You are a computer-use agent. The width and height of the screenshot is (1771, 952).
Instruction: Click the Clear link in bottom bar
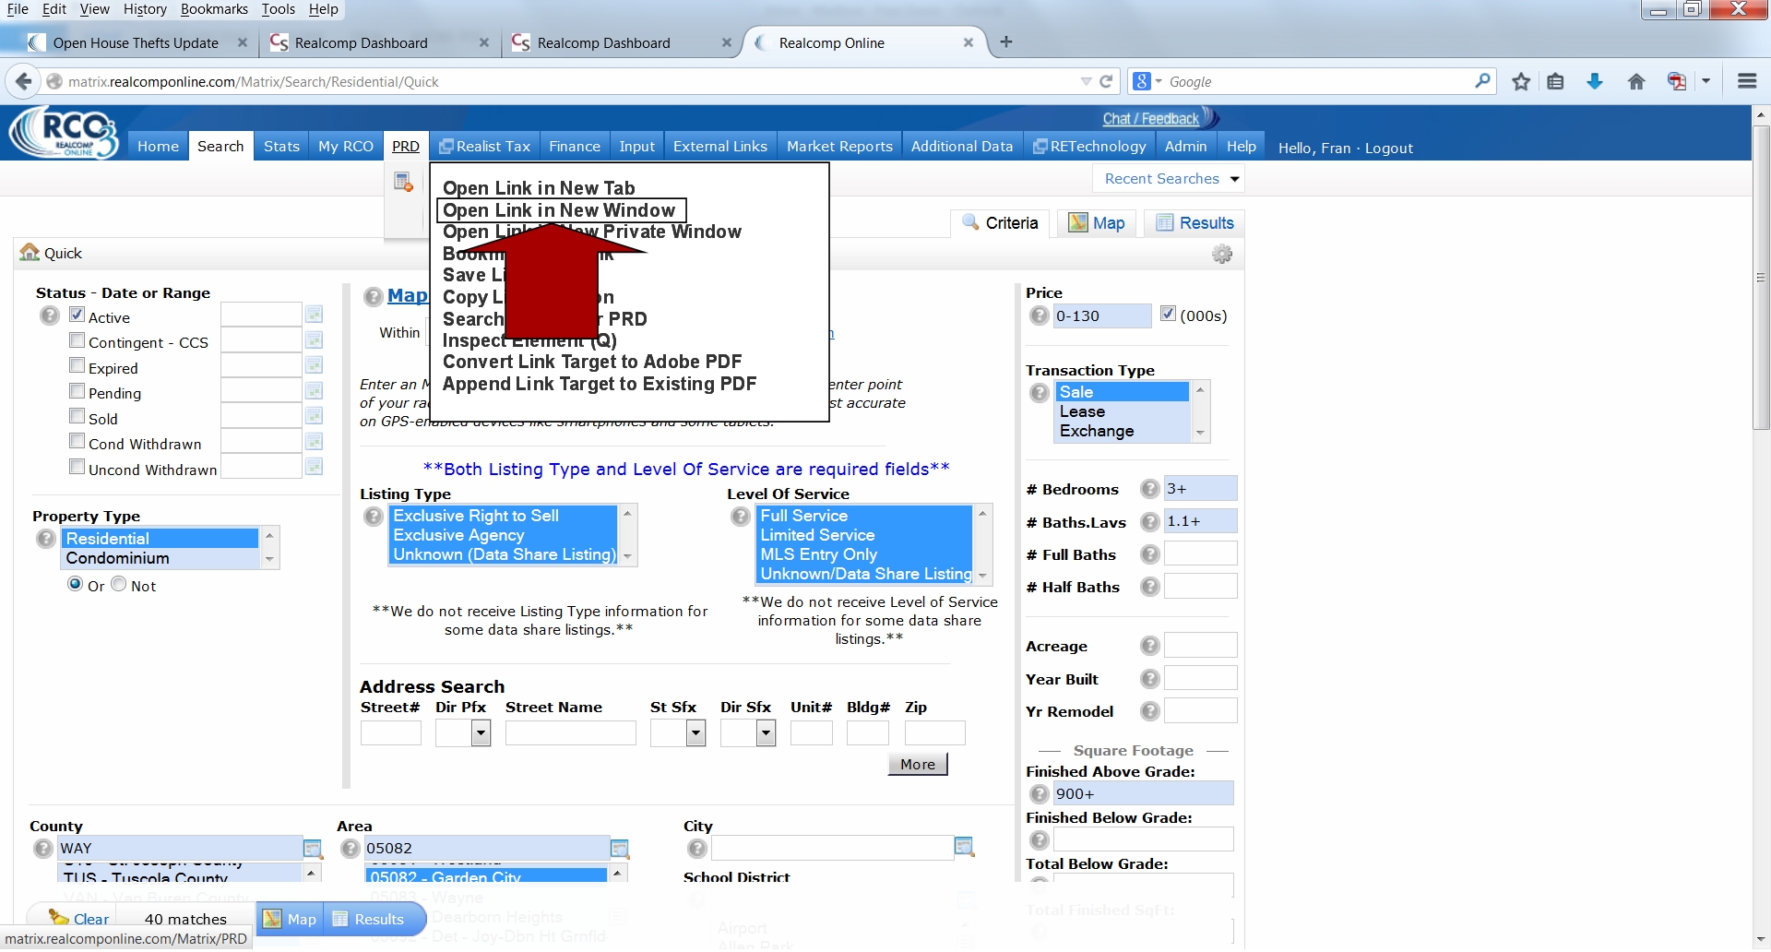(91, 919)
